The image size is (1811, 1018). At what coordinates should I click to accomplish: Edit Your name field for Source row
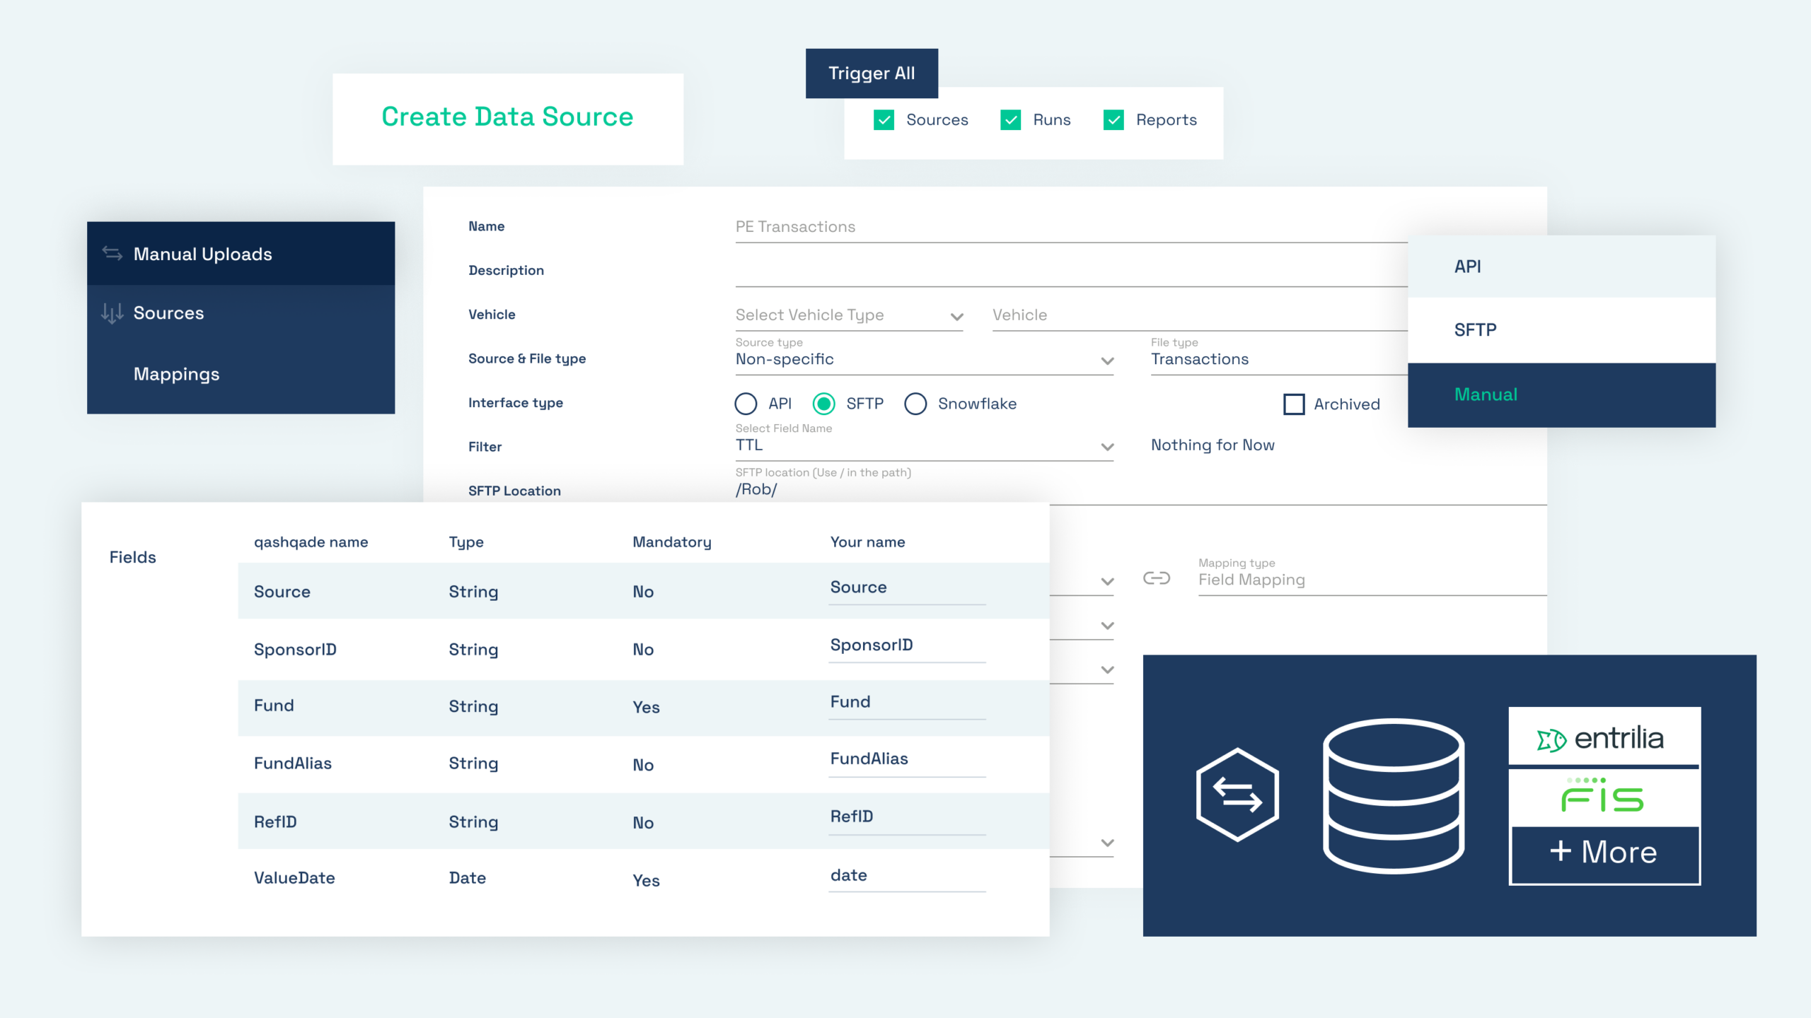[907, 588]
